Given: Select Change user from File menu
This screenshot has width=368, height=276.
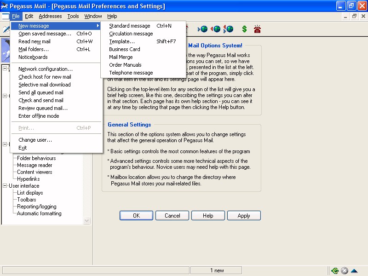Looking at the screenshot, I should pyautogui.click(x=56, y=140).
